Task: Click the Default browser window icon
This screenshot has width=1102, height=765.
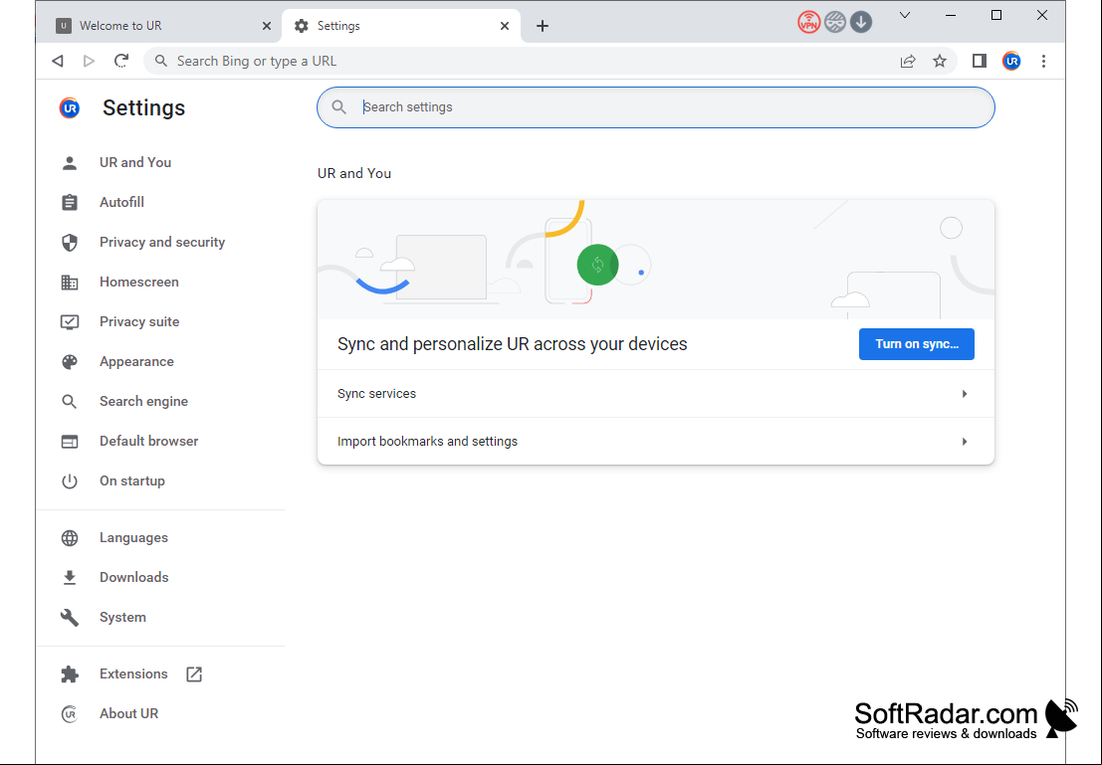Action: coord(70,441)
